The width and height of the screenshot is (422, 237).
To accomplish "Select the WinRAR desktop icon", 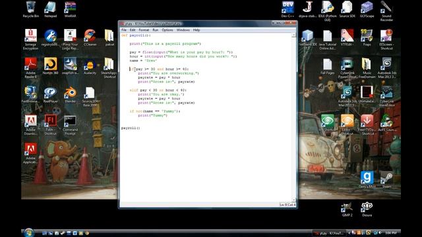I will pos(71,9).
